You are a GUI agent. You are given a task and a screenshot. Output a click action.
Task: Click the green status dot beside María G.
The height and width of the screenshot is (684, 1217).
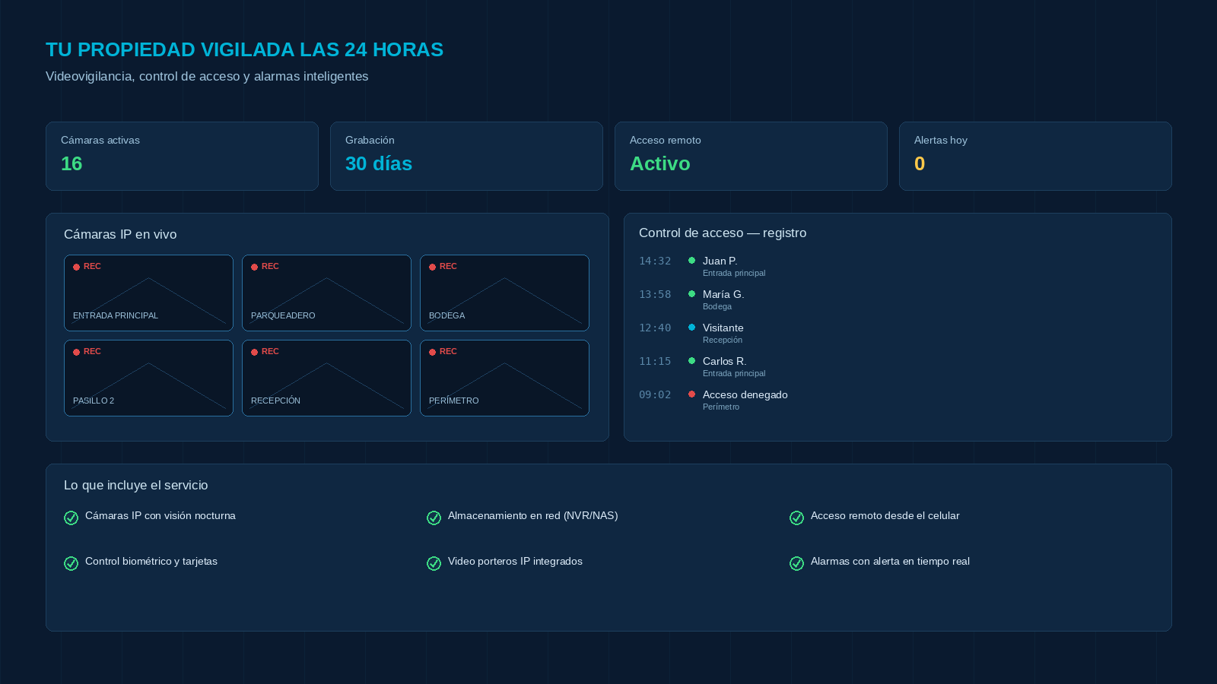click(691, 294)
